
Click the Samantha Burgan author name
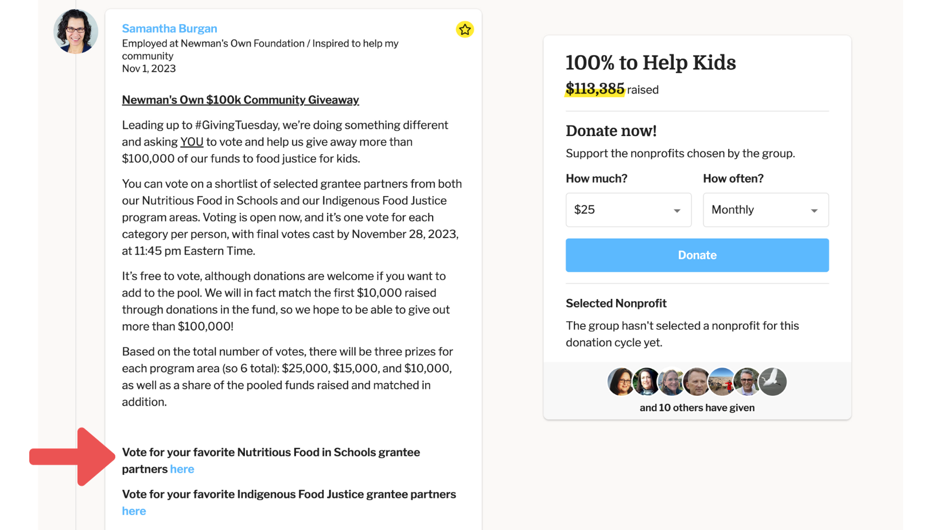point(169,28)
